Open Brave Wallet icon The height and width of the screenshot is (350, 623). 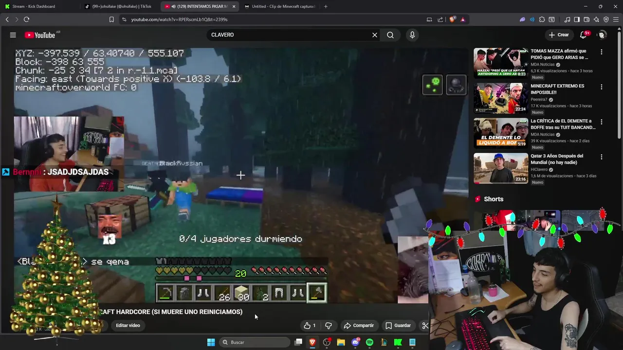pos(586,19)
